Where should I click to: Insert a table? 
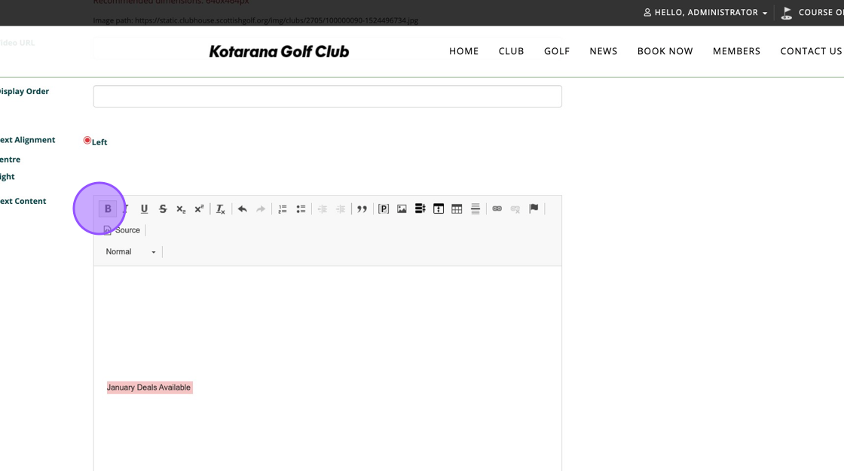coord(457,208)
